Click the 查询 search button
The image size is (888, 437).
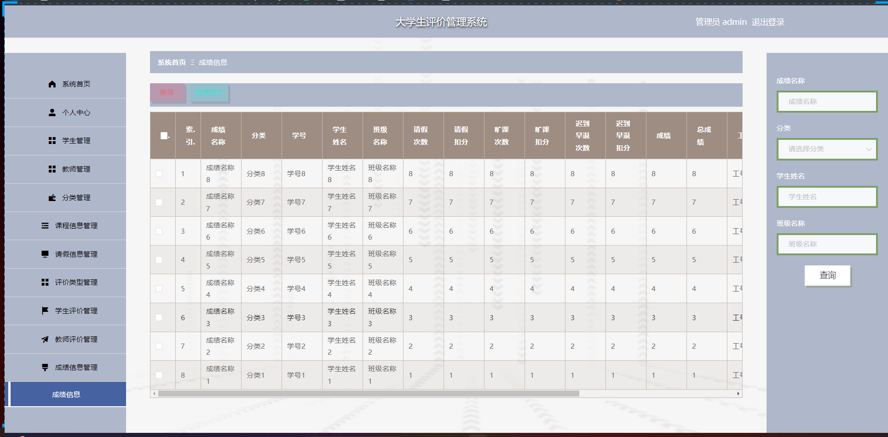click(x=827, y=275)
